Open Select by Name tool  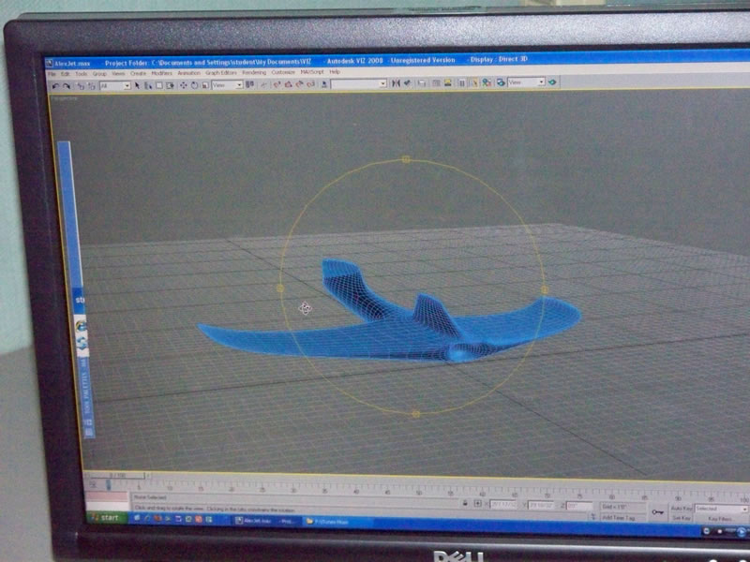coord(148,85)
